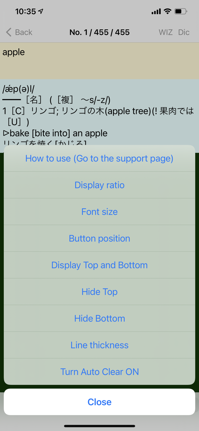This screenshot has width=199, height=431.
Task: Tap the location arrow next to the clock
Action: 40,11
